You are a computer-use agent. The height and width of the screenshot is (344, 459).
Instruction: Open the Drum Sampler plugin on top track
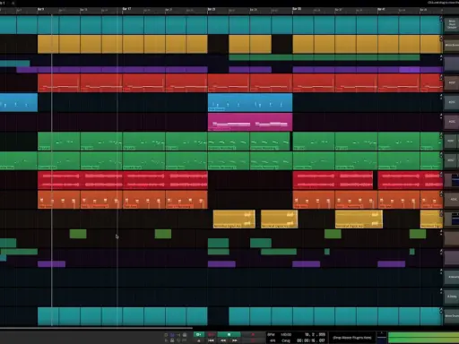pos(452,24)
